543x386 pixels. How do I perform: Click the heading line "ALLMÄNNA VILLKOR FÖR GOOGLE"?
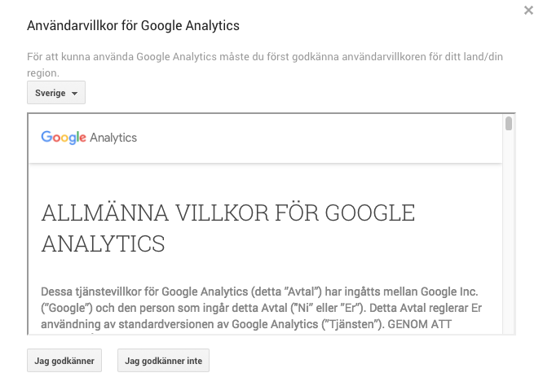tap(228, 213)
